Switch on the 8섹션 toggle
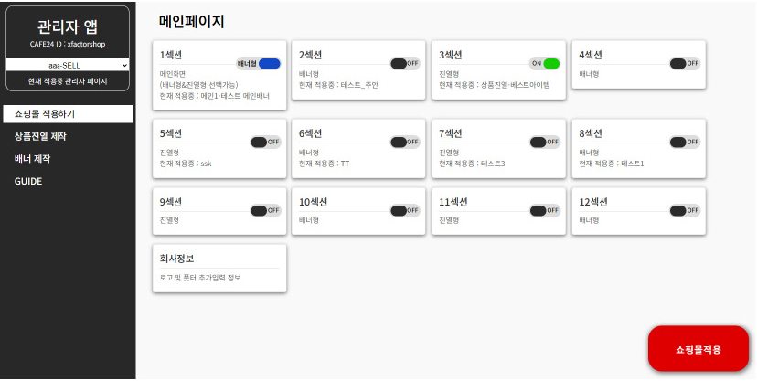 [x=685, y=142]
